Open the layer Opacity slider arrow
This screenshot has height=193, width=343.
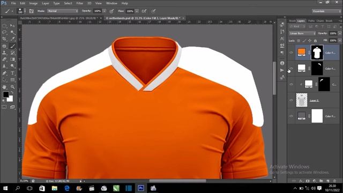coord(340,33)
